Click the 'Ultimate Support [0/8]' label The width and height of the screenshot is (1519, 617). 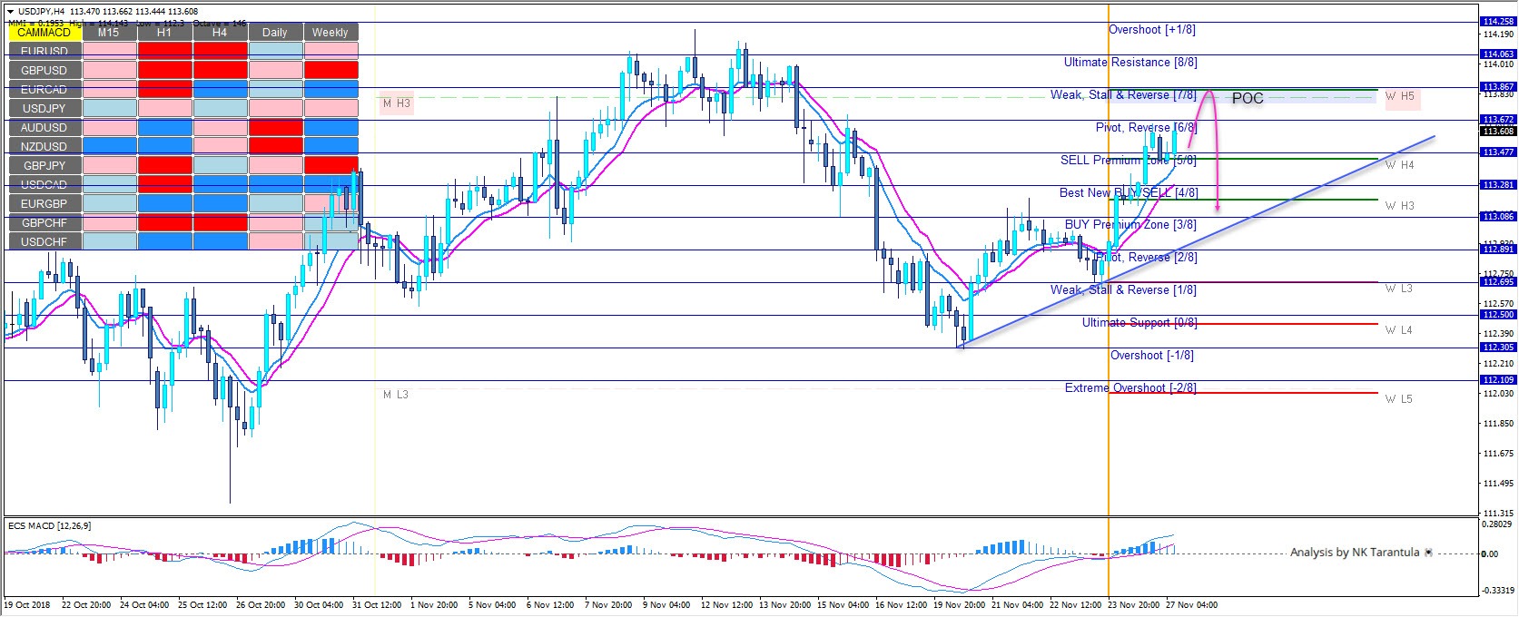[1139, 323]
